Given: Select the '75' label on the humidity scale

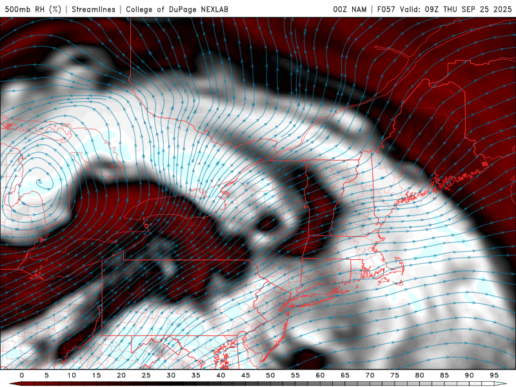Looking at the screenshot, I should 395,375.
